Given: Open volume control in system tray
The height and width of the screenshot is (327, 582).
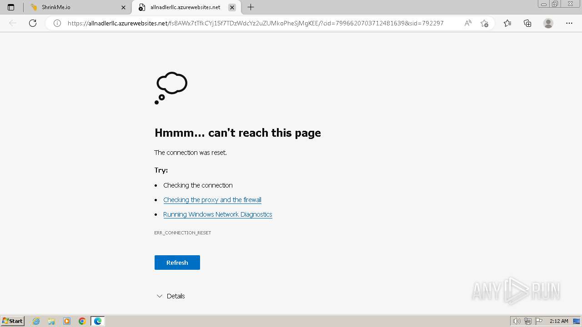Looking at the screenshot, I should coord(517,321).
